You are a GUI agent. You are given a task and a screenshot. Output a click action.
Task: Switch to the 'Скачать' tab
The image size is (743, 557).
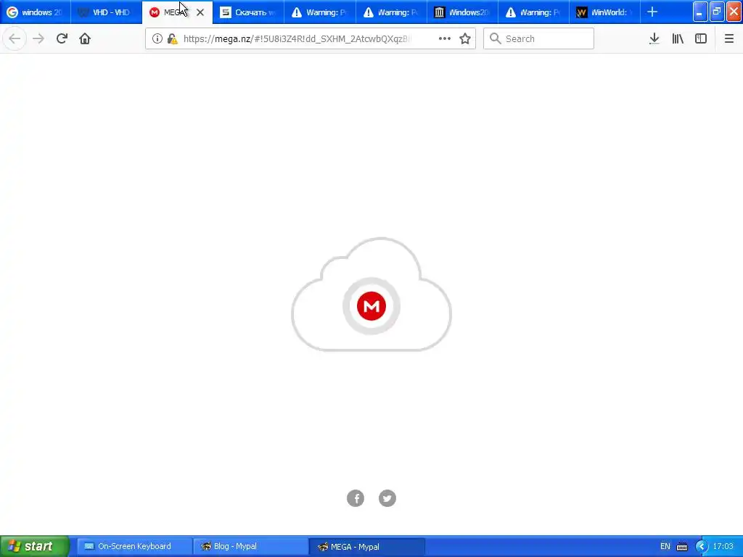coord(249,12)
